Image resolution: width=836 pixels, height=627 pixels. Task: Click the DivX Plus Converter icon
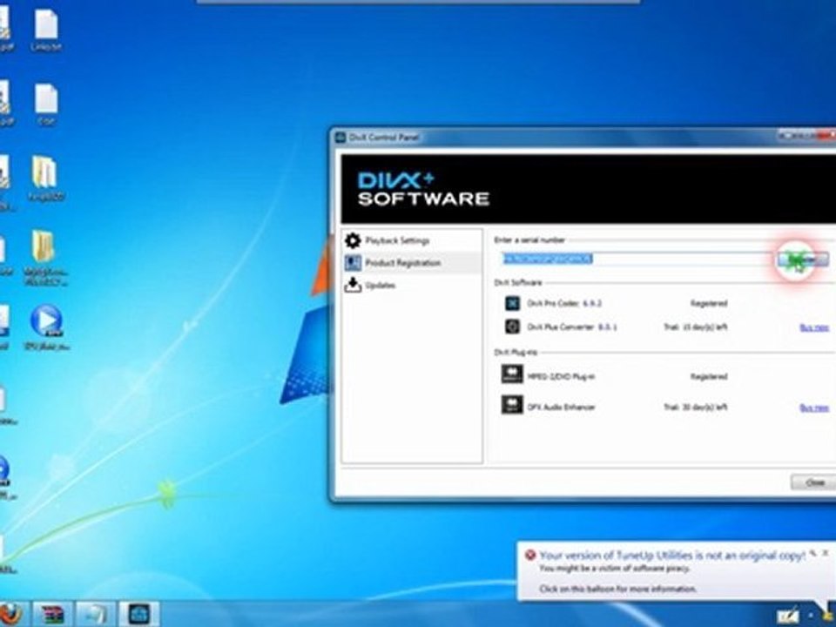coord(512,327)
